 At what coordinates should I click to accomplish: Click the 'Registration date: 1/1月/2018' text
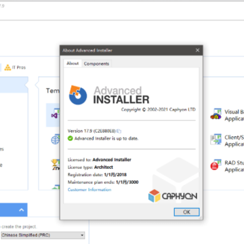click(x=97, y=175)
